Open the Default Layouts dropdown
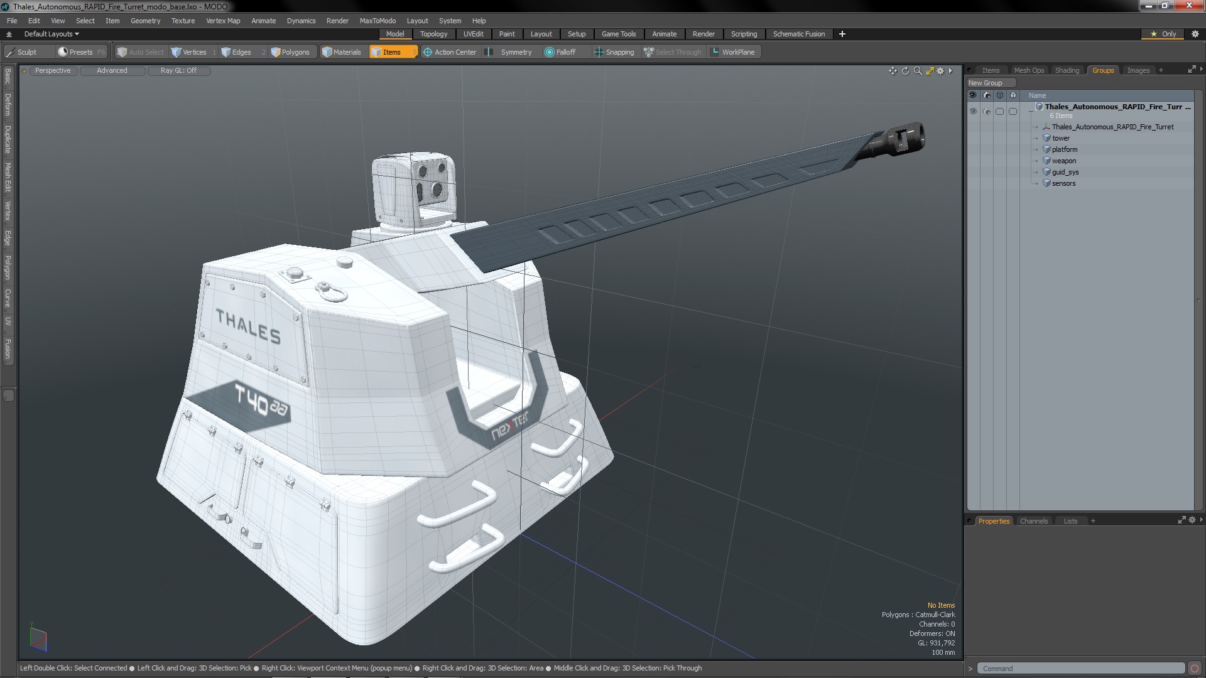Image resolution: width=1206 pixels, height=678 pixels. [x=52, y=34]
